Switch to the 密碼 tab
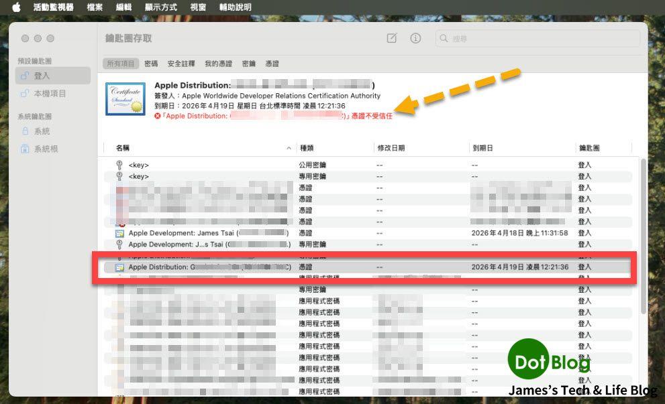Screen dimensions: 665x404 pos(151,64)
